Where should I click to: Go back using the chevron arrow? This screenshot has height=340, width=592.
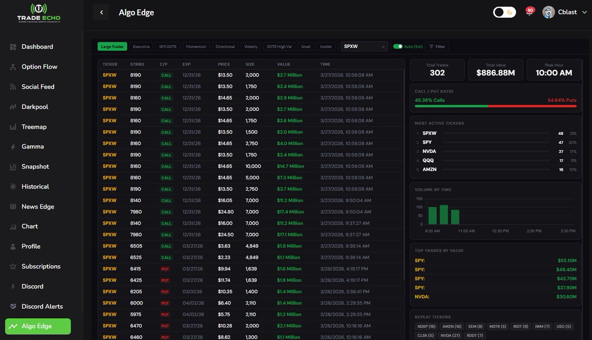point(101,12)
